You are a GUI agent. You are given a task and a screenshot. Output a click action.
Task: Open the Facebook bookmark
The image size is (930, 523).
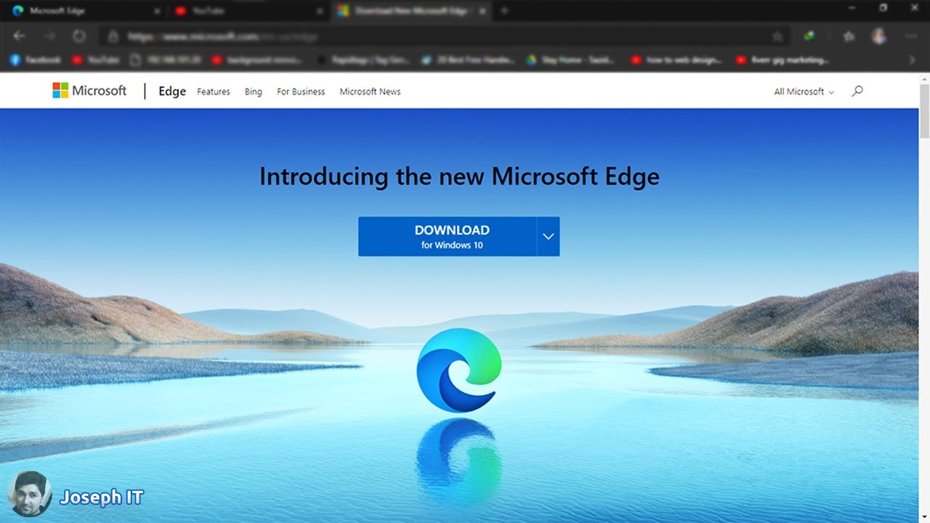[36, 60]
